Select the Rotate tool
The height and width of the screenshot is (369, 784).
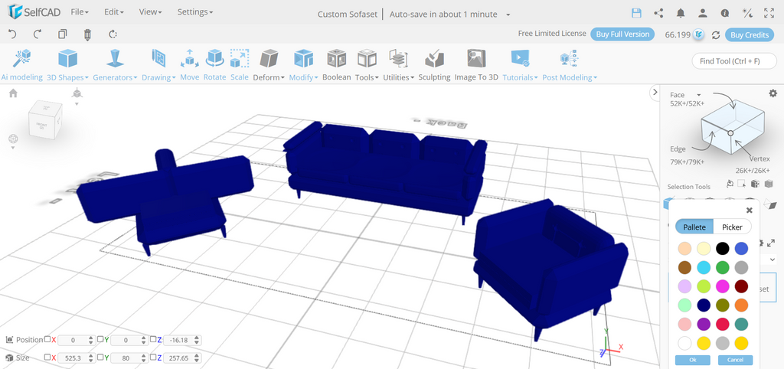[x=214, y=65]
